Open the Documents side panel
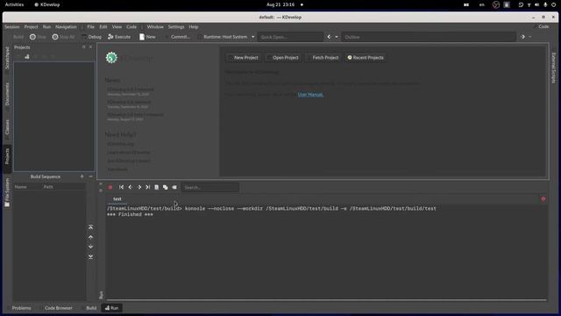 pyautogui.click(x=7, y=96)
